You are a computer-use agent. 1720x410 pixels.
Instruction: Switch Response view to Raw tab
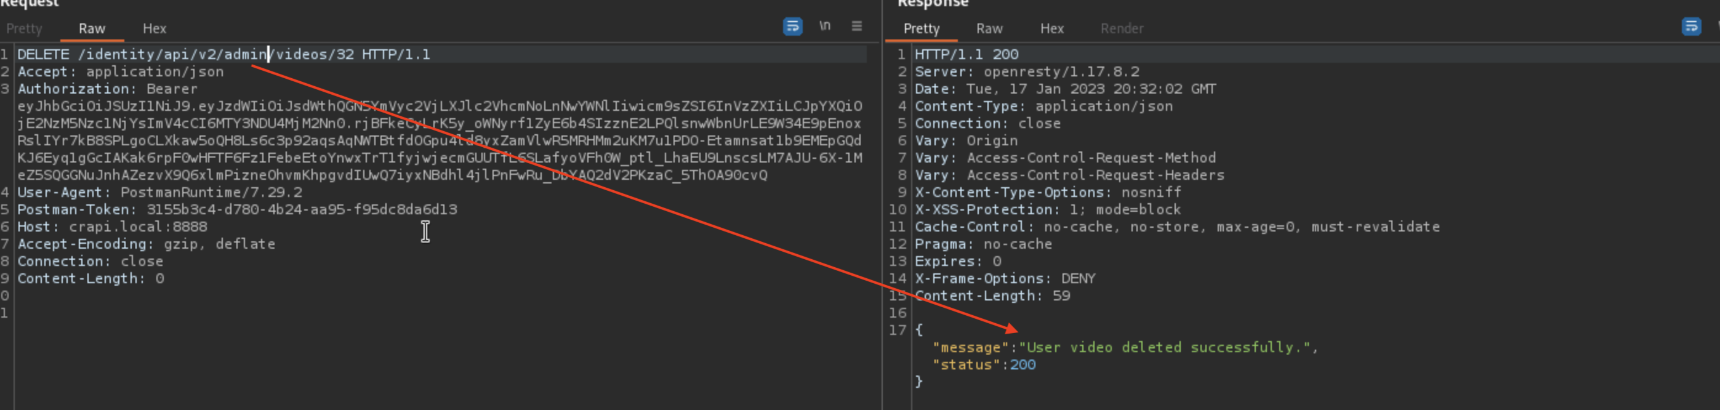click(x=989, y=29)
